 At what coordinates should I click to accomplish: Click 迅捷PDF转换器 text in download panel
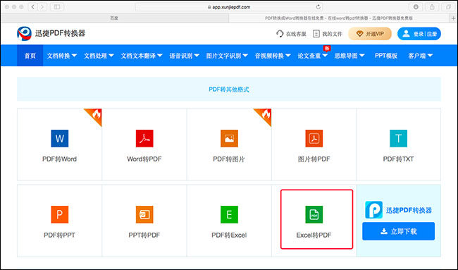pyautogui.click(x=409, y=210)
